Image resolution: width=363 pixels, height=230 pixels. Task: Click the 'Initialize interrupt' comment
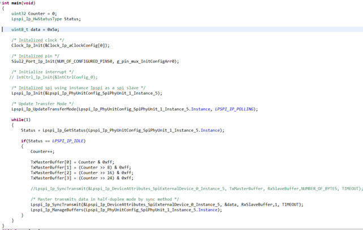click(42, 72)
